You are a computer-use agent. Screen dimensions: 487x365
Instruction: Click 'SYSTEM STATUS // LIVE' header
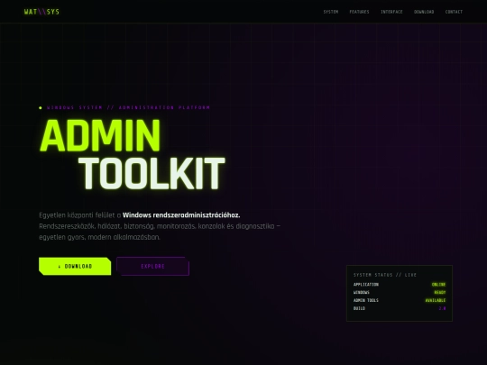(x=385, y=275)
